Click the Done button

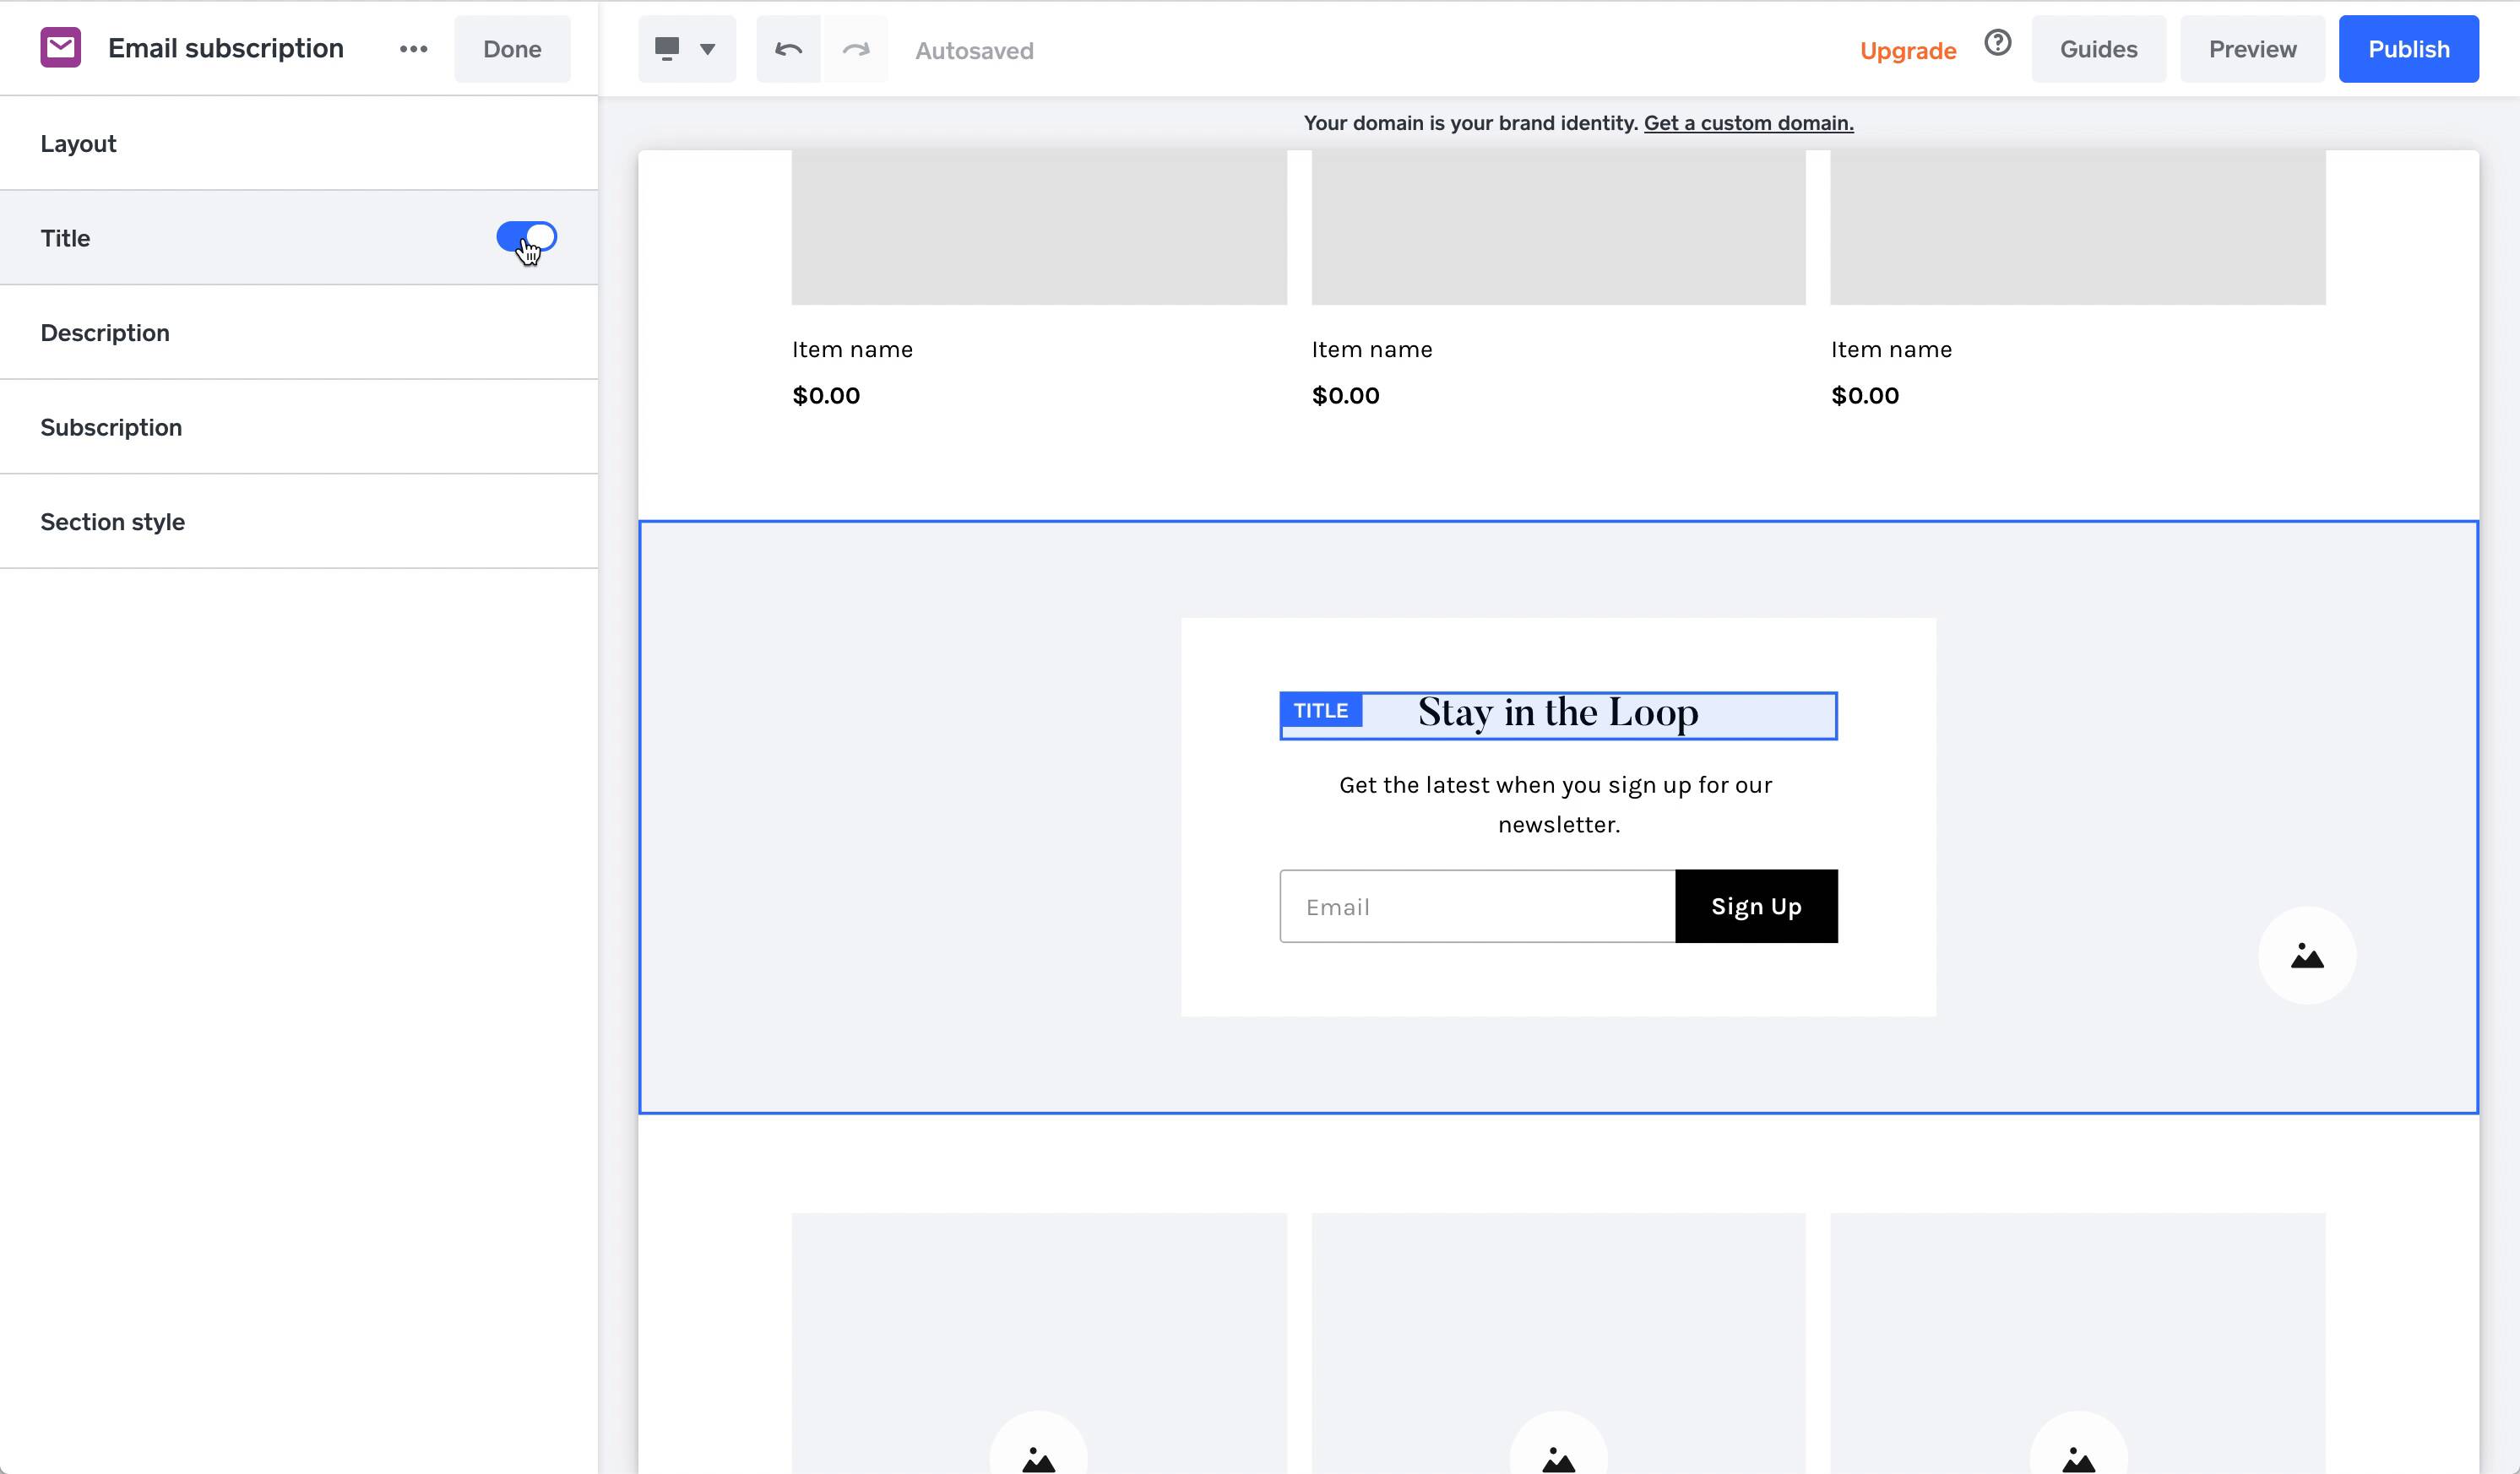512,49
